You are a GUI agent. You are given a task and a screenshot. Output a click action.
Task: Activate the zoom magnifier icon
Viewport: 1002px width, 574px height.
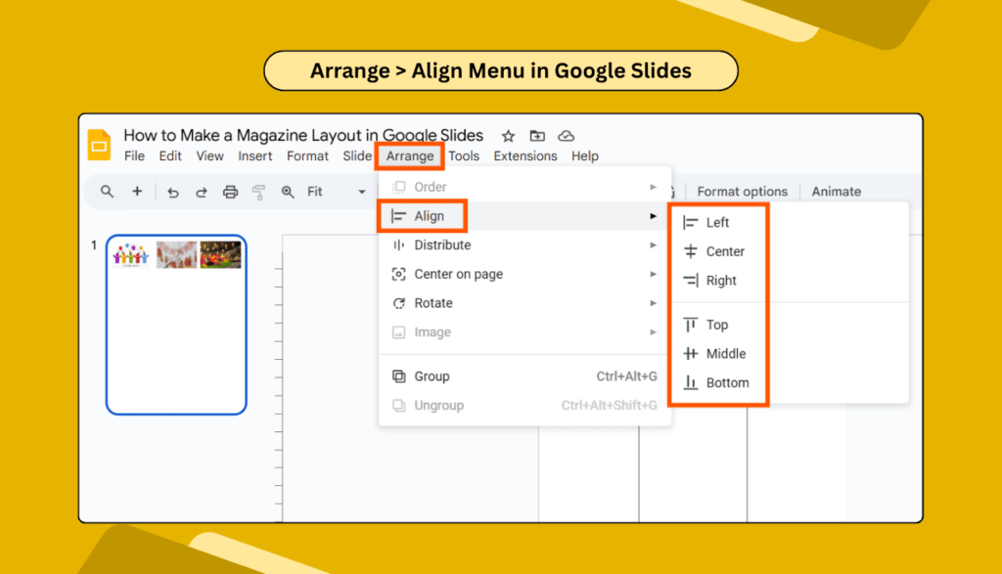point(287,192)
